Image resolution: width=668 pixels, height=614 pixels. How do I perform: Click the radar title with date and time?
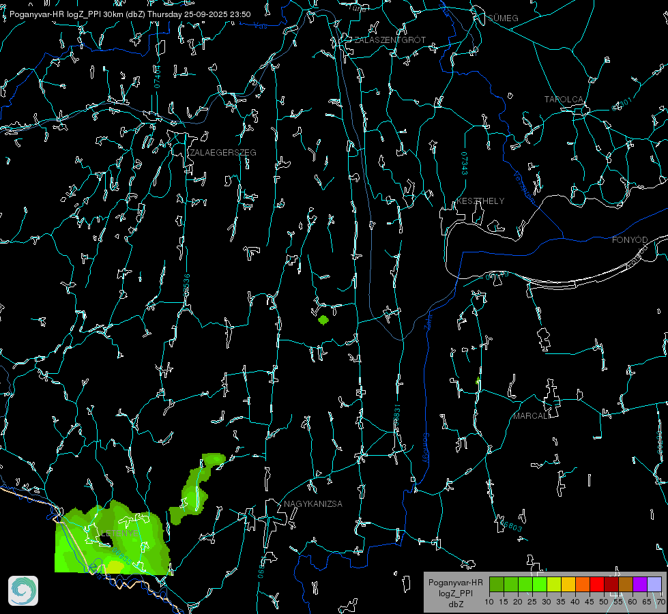[130, 14]
